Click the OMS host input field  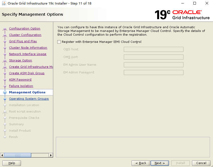pos(153,49)
